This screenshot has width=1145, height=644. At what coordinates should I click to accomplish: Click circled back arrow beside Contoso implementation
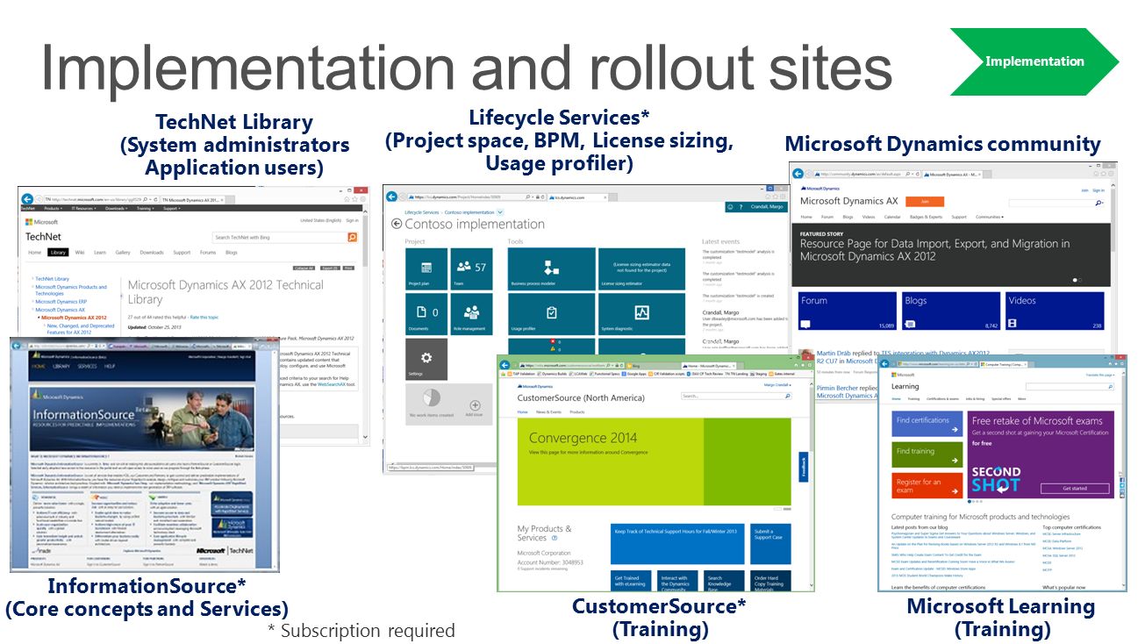pyautogui.click(x=397, y=225)
